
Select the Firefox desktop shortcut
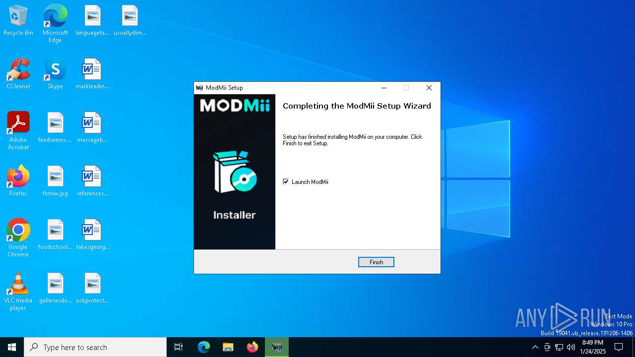pos(18,181)
